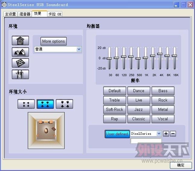Screen dimensions: 195x171
Task: Apply the Classic equalizer preset
Action: pos(139,119)
